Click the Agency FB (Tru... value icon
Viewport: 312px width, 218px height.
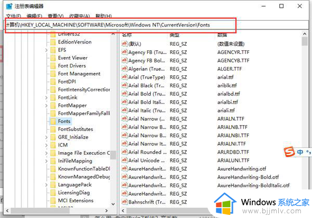pos(124,52)
